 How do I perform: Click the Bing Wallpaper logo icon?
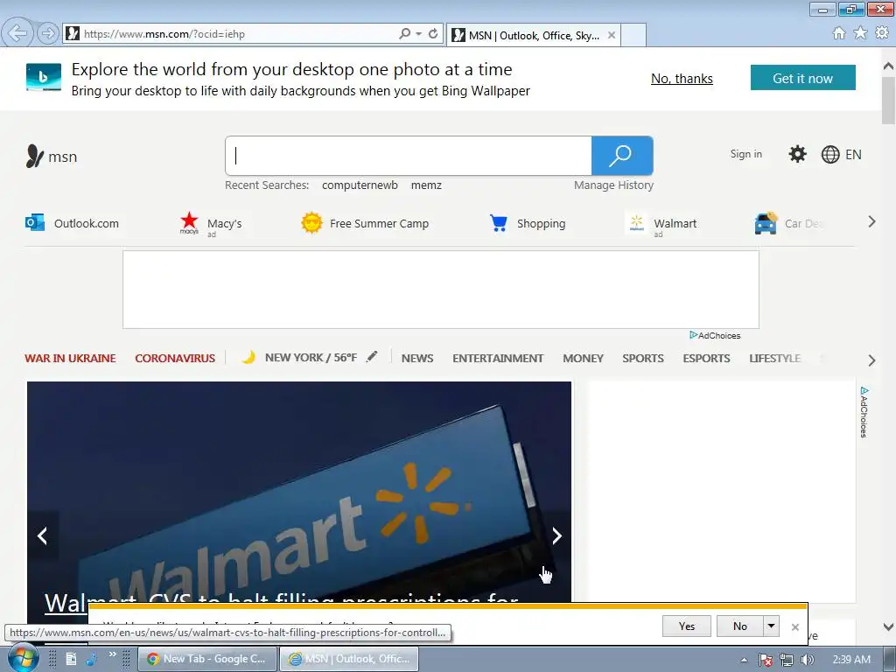44,77
